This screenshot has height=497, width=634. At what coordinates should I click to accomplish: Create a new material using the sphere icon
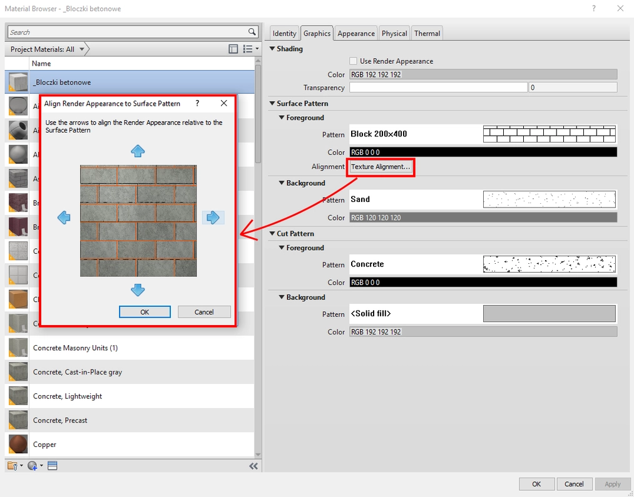tap(31, 465)
